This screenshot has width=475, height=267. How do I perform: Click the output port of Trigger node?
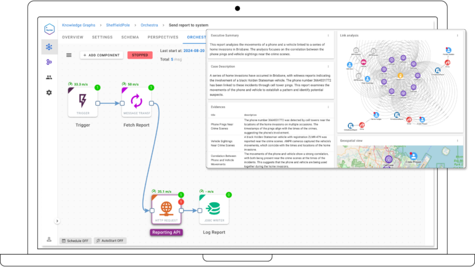[x=98, y=103]
